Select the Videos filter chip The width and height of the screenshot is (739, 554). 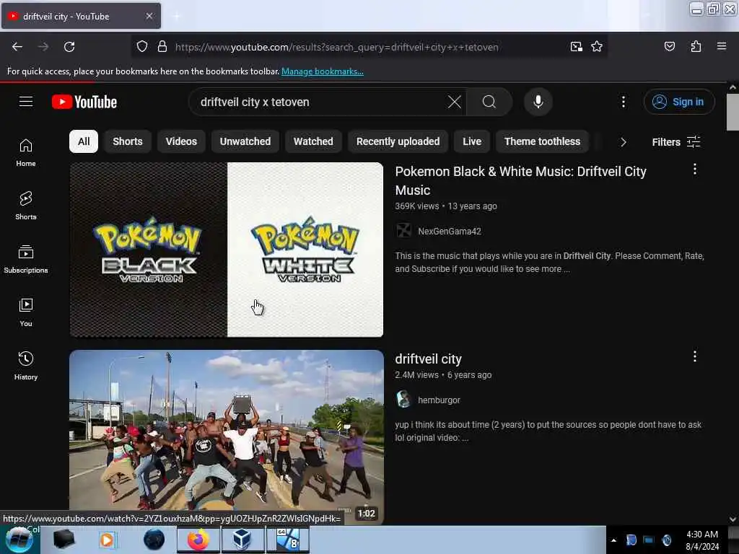[181, 141]
